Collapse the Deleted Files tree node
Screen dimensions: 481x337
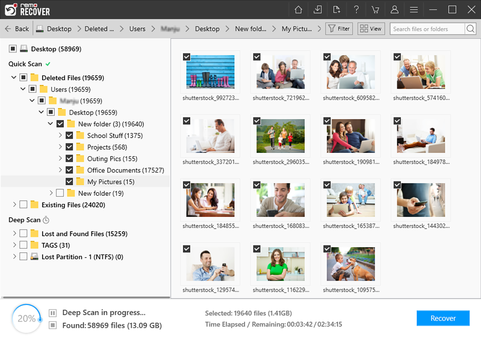click(14, 77)
